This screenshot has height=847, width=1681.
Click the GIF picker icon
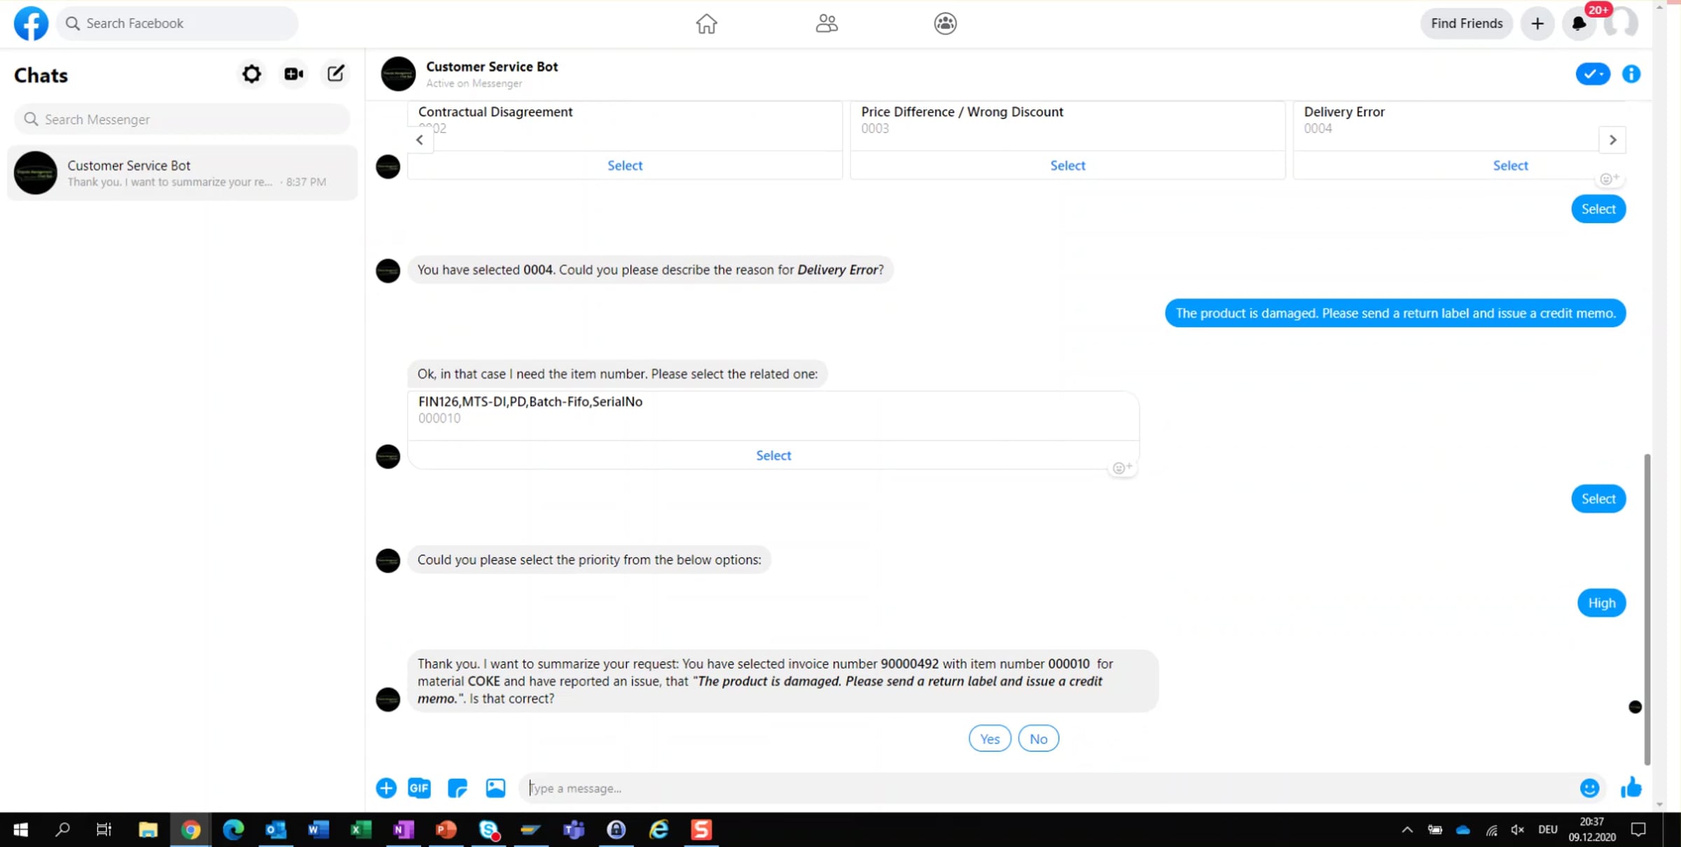419,788
